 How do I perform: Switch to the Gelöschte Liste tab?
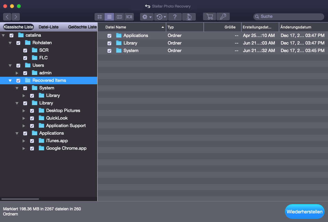82,27
